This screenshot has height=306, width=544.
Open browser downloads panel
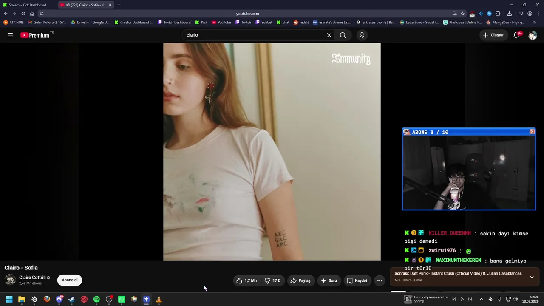(509, 14)
